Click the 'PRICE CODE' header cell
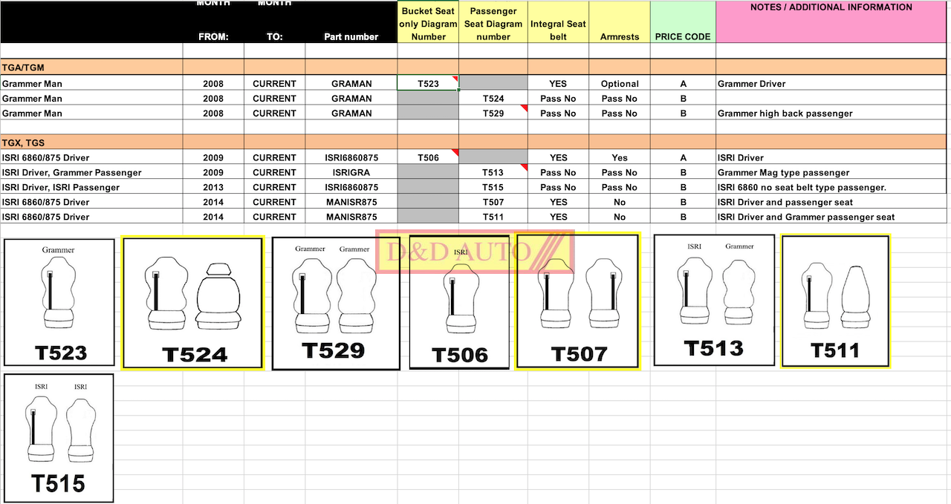Image resolution: width=951 pixels, height=504 pixels. (683, 22)
